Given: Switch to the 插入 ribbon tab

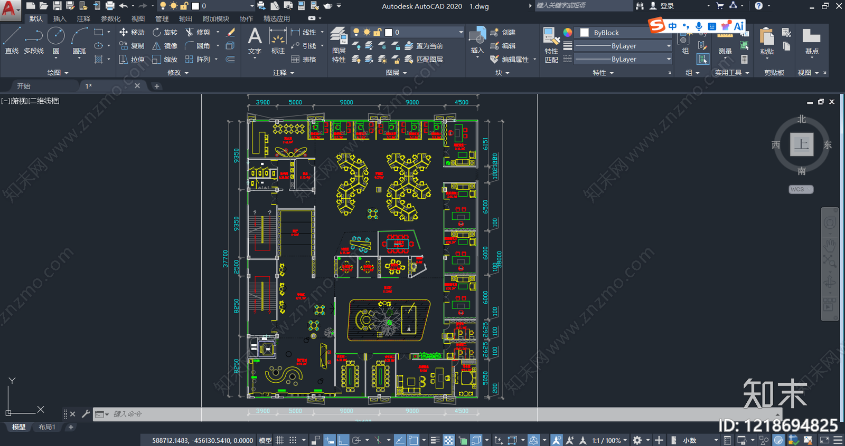Looking at the screenshot, I should click(60, 18).
